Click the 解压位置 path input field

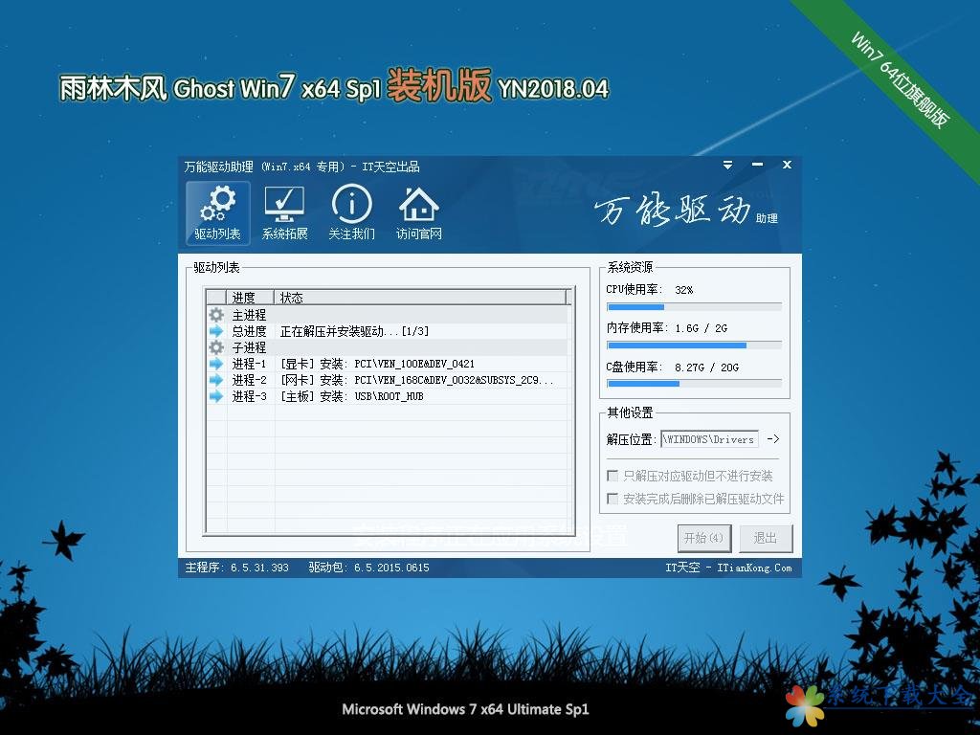coord(709,439)
